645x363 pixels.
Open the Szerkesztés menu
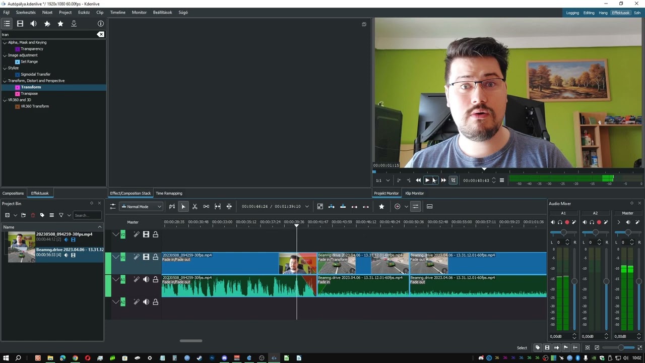pos(26,13)
